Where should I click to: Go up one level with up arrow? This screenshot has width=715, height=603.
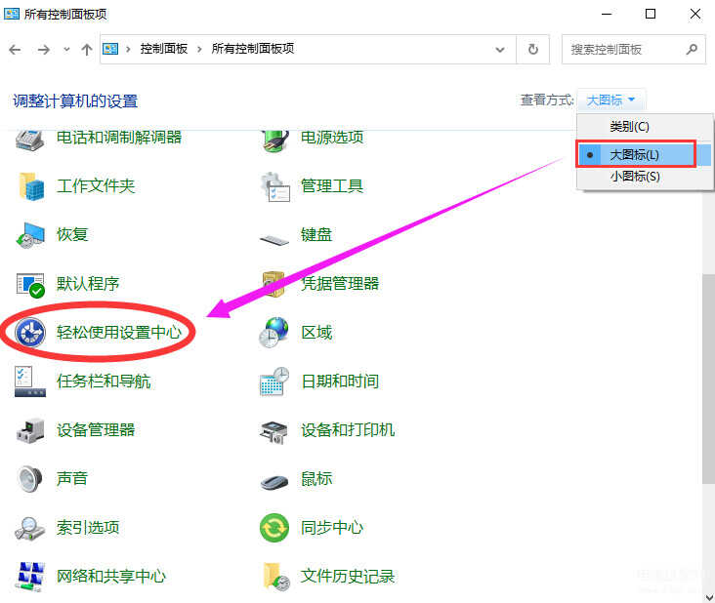pos(87,49)
